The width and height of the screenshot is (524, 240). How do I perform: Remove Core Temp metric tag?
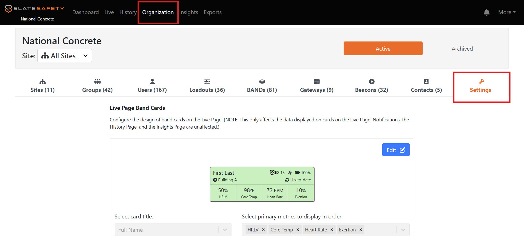(298, 230)
